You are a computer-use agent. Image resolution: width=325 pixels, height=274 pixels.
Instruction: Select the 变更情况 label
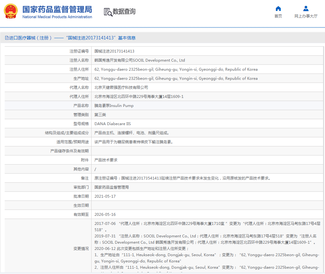tap(81, 249)
